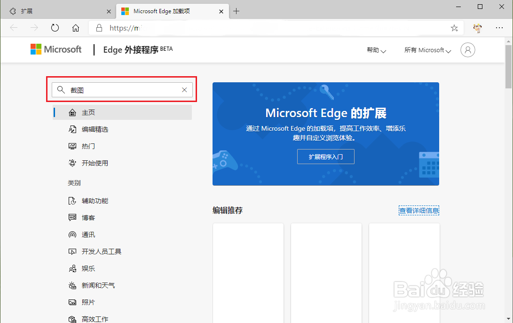
Task: Click the 编辑精选 icon
Action: tap(72, 129)
